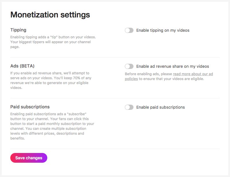Click the underlined 'policies' link text

131,79
